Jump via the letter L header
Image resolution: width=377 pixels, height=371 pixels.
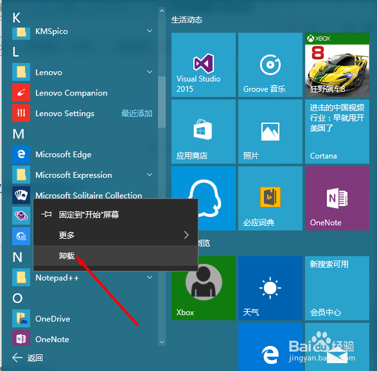tap(15, 52)
